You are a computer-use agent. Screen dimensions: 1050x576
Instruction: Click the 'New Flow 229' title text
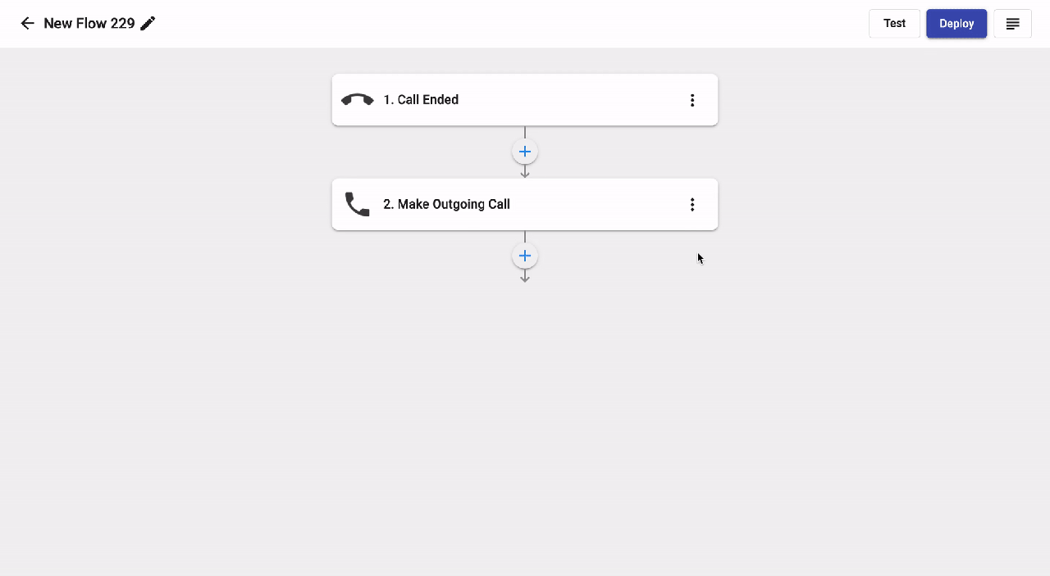[89, 23]
